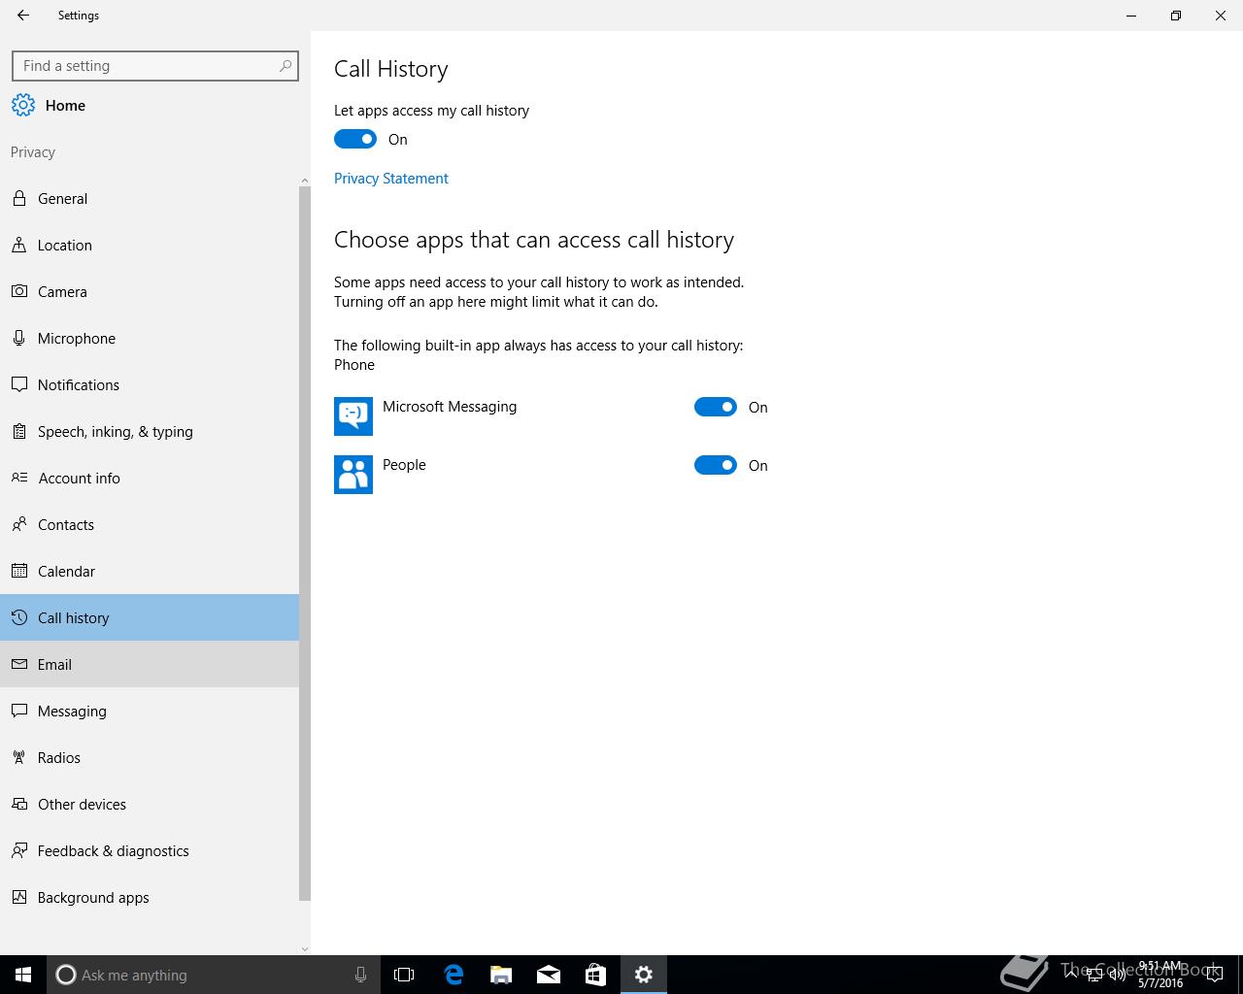Select the Microphone settings page
Screen dimensions: 1243x994
tap(150, 338)
